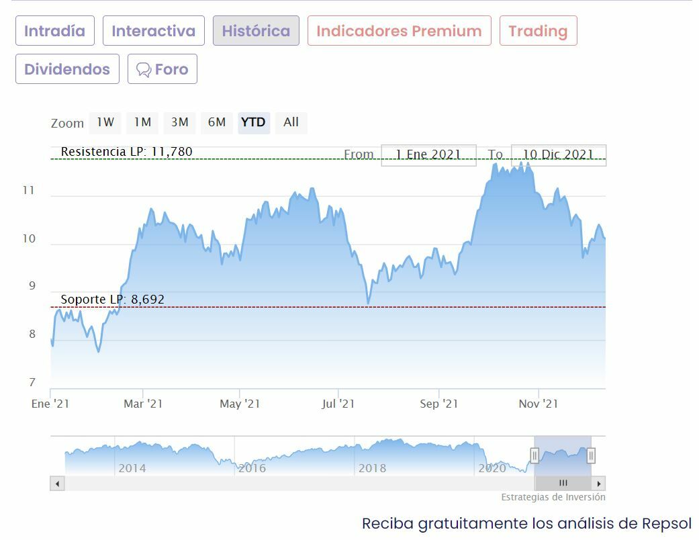Select the 6M zoom range

[217, 122]
